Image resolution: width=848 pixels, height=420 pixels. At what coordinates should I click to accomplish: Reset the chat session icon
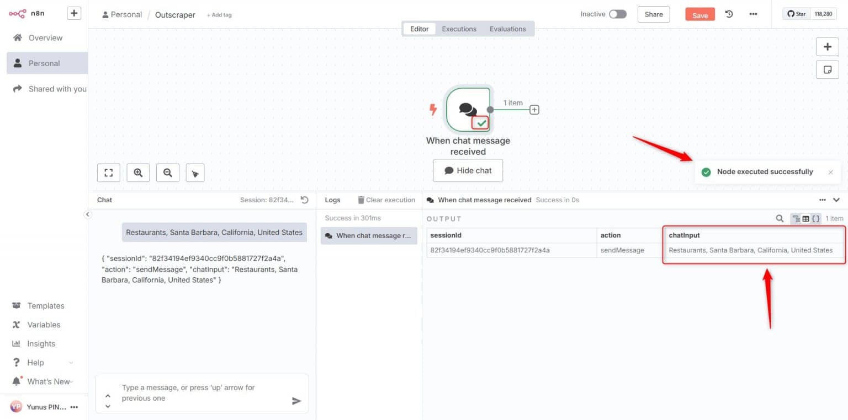(304, 200)
